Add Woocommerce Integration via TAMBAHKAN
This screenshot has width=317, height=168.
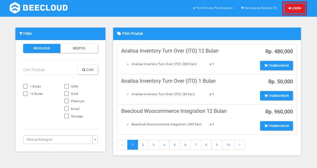tap(276, 126)
